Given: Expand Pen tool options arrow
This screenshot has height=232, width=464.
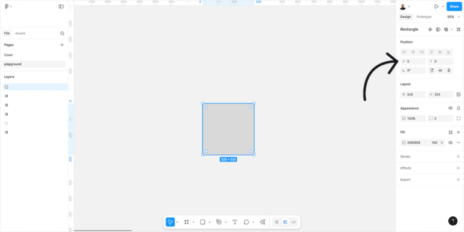Looking at the screenshot, I should 226,222.
